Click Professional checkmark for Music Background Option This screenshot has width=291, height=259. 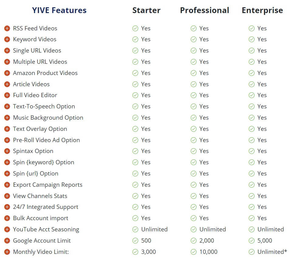tap(193, 118)
